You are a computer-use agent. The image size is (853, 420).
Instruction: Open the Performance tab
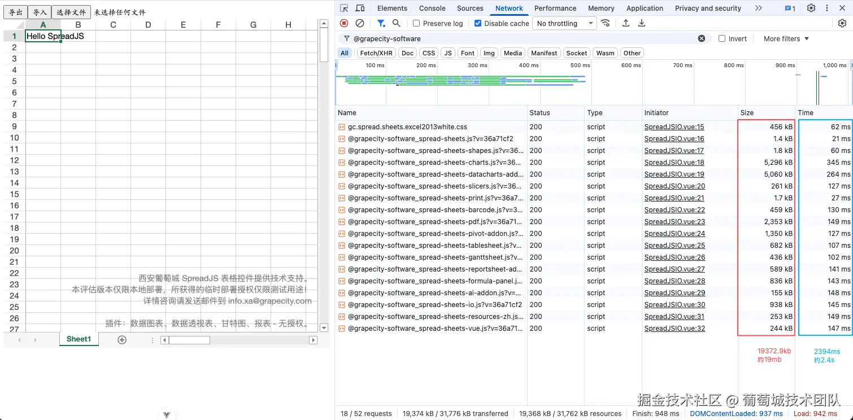pyautogui.click(x=555, y=8)
